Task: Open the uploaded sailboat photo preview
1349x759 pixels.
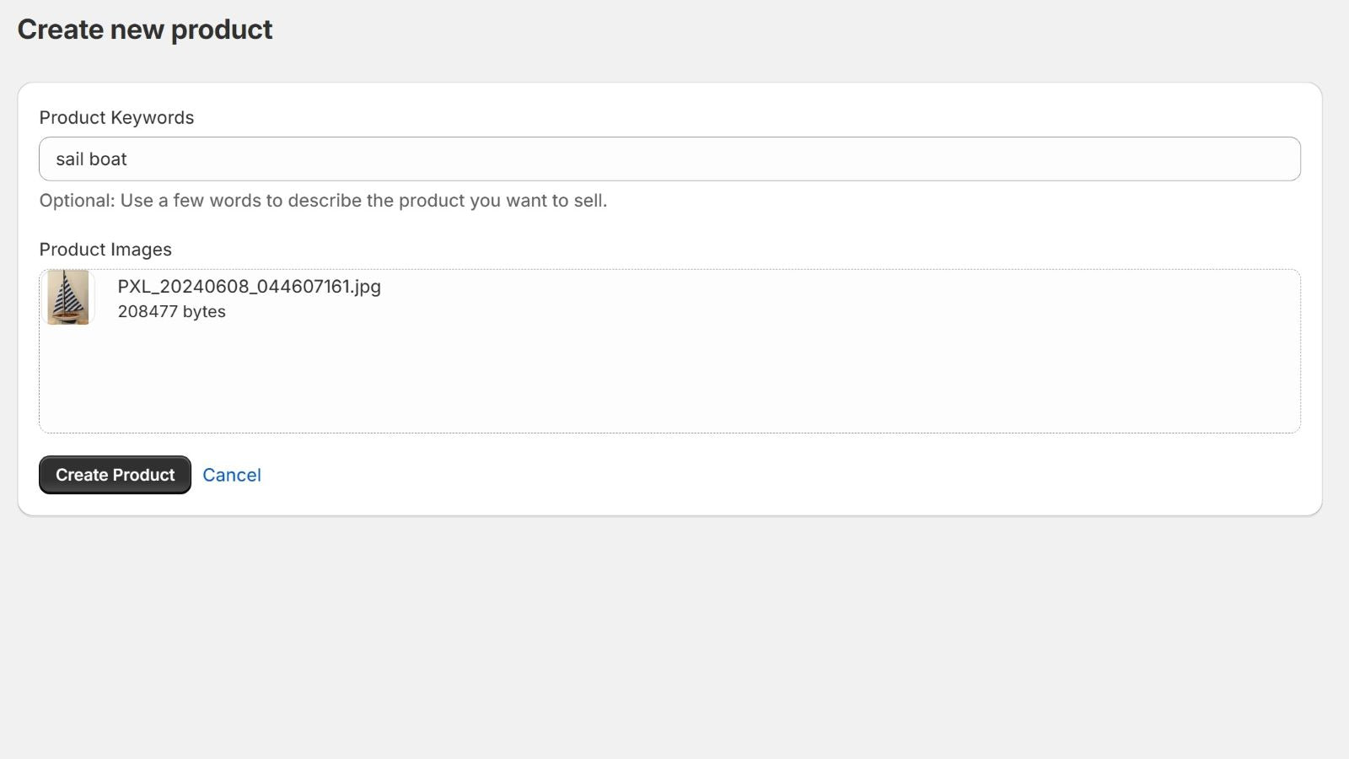Action: [67, 298]
